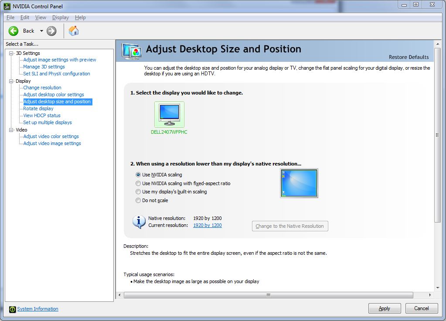
Task: Click the vertical scrollbar thumb in the main panel
Action: tap(437, 135)
